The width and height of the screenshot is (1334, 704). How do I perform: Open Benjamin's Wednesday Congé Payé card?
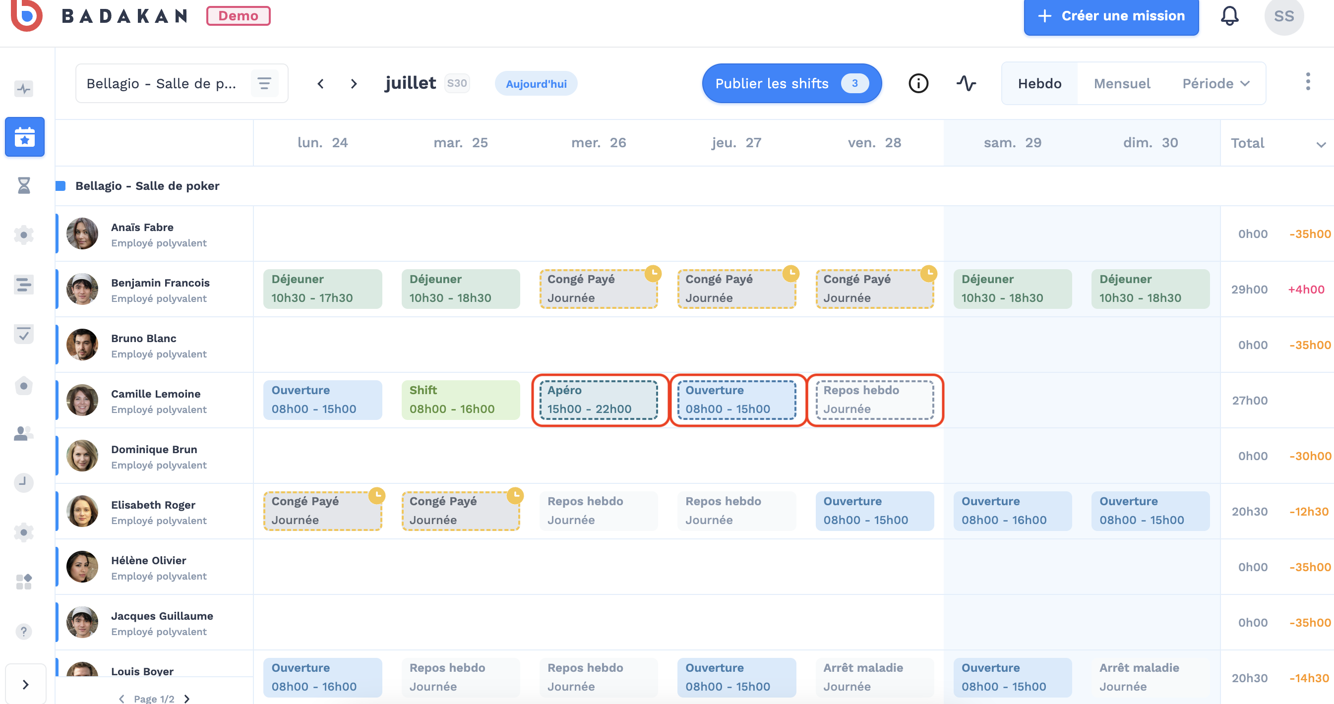[x=598, y=289]
